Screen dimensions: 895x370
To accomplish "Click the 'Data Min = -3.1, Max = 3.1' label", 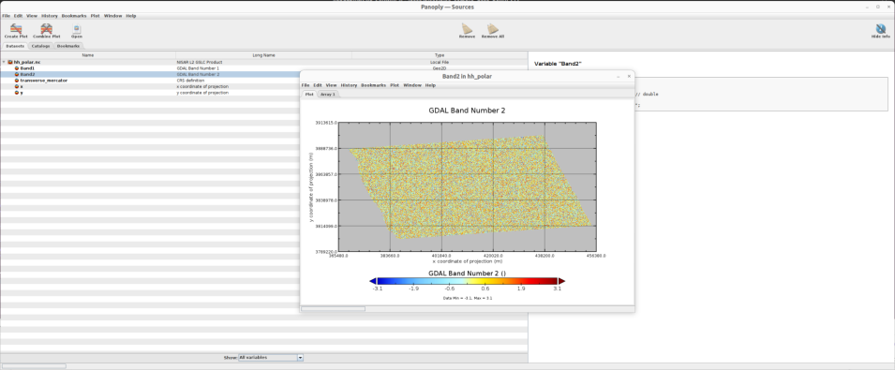I will [x=468, y=298].
